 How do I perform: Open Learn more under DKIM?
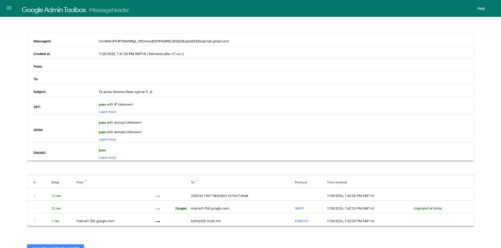click(107, 140)
